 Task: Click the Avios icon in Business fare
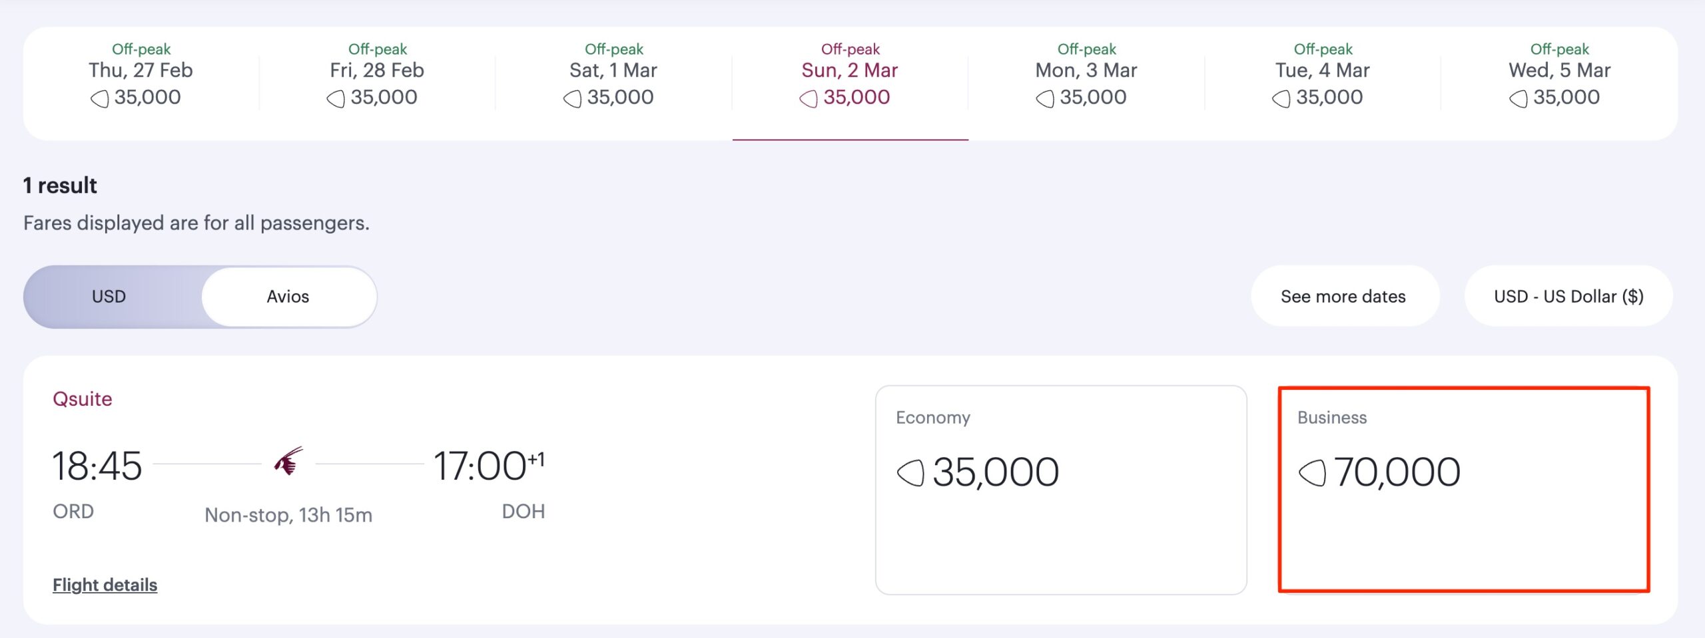click(x=1312, y=473)
